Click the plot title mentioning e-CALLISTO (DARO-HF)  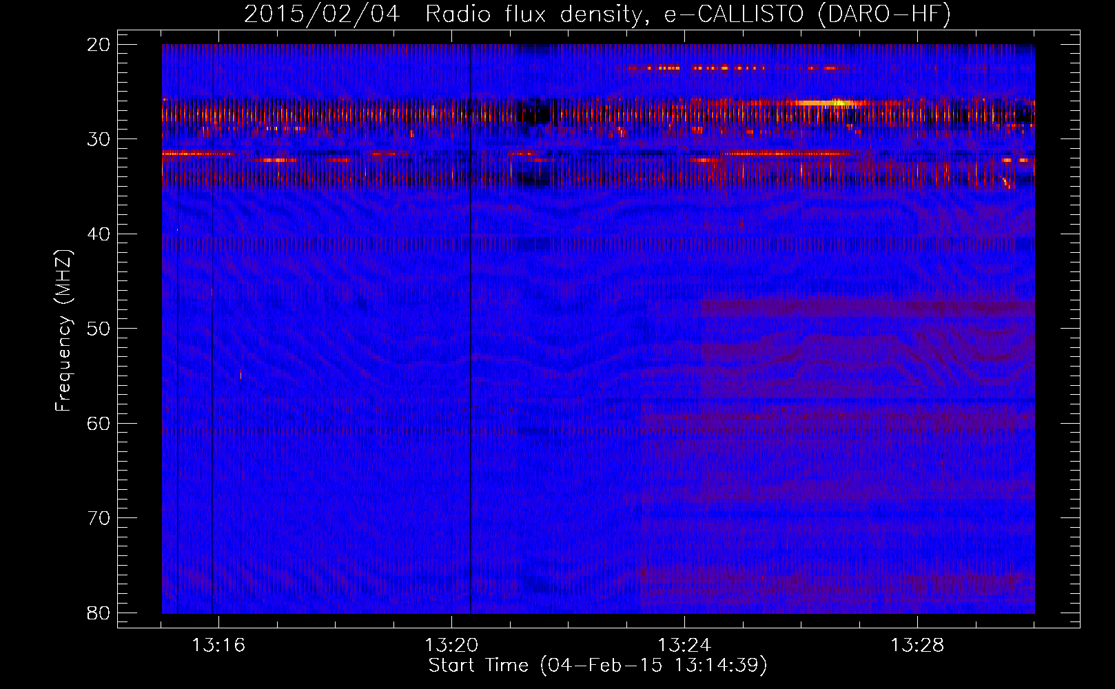[597, 14]
